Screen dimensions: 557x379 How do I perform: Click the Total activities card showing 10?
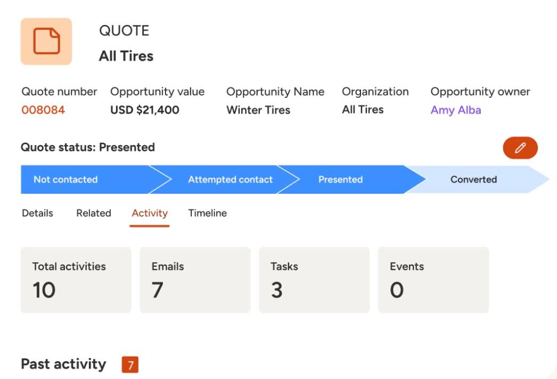pyautogui.click(x=76, y=279)
